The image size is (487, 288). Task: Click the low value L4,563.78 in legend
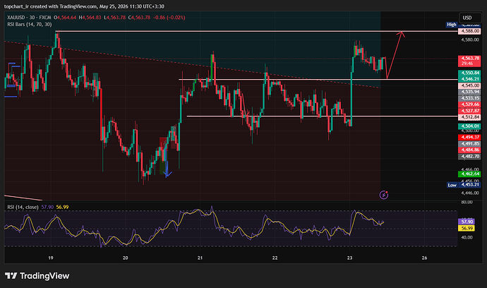[114, 18]
